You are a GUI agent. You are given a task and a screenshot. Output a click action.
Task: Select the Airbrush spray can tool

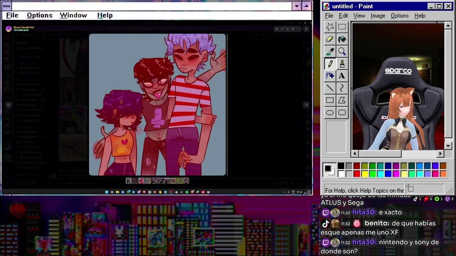pyautogui.click(x=330, y=76)
